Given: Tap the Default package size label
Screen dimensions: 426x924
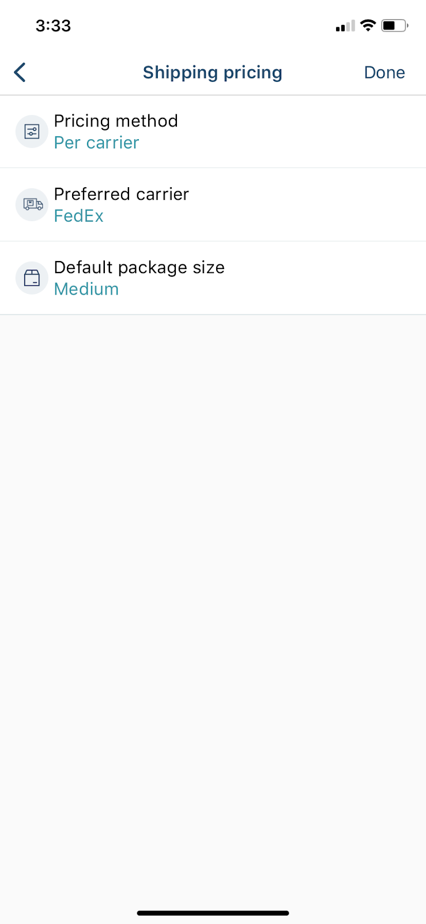Looking at the screenshot, I should [x=140, y=267].
